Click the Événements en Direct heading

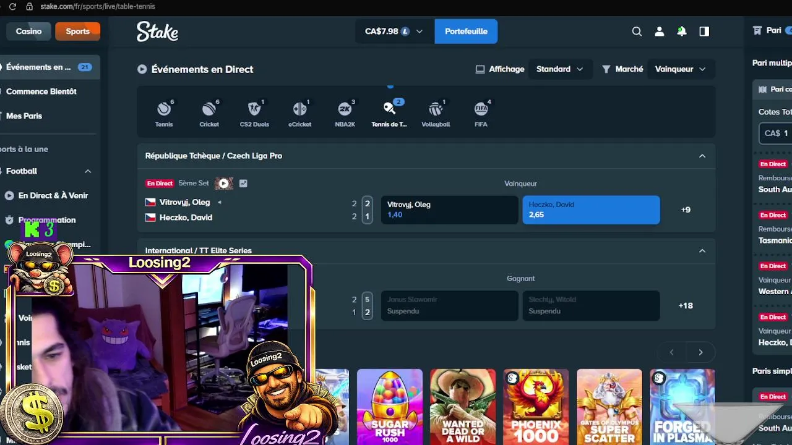(x=202, y=69)
